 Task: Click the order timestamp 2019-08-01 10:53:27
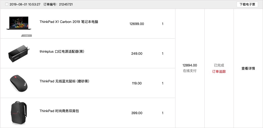coord(25,4)
